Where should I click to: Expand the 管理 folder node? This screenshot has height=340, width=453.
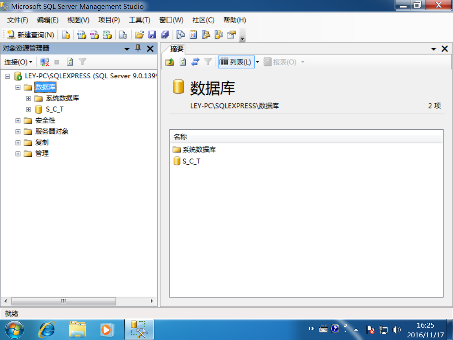point(18,154)
